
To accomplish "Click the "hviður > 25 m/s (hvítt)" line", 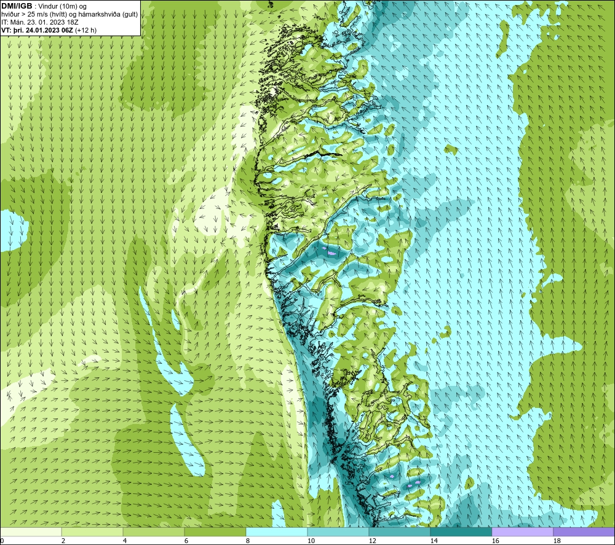I will tap(34, 15).
